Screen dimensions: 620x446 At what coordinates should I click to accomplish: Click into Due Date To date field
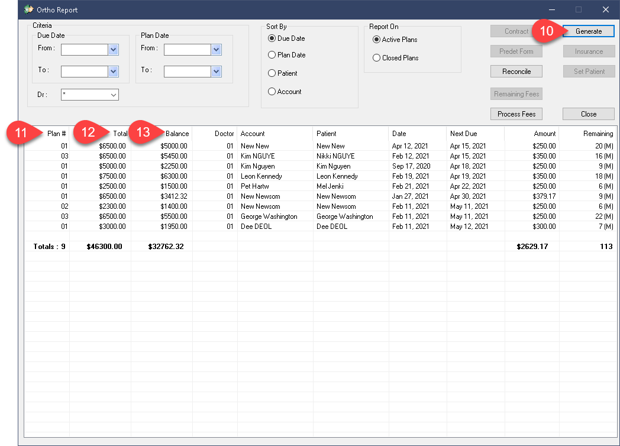point(85,72)
